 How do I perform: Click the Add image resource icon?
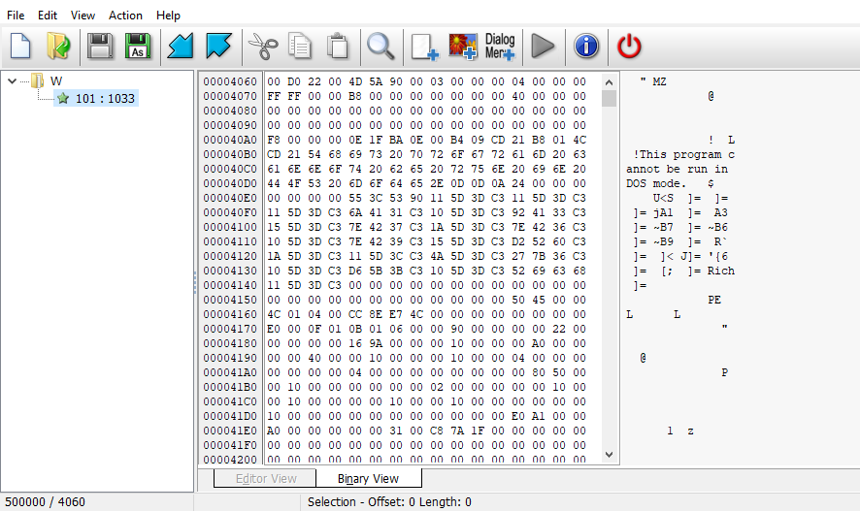(462, 46)
